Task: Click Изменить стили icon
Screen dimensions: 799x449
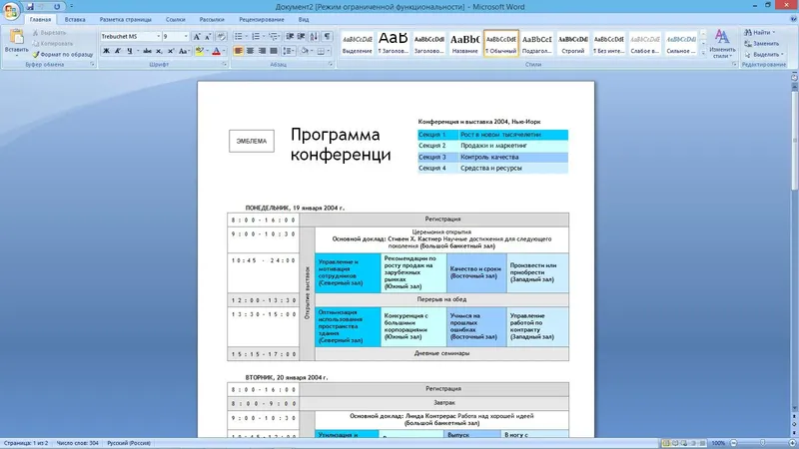Action: (x=722, y=44)
